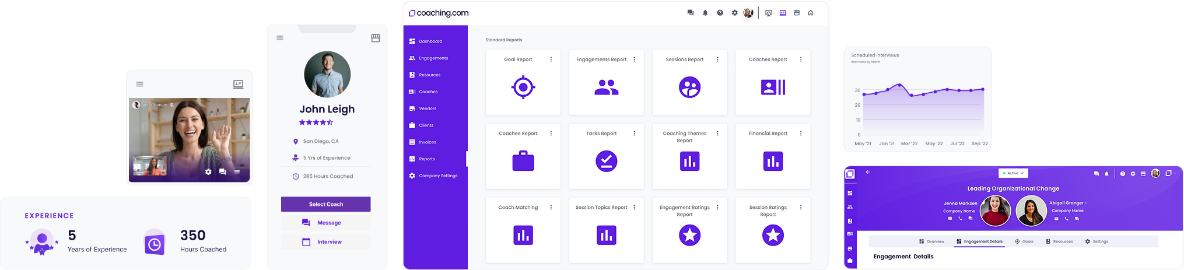Viewport: 1184px width, 270px height.
Task: Open Engagements Report people icon
Action: pos(607,87)
